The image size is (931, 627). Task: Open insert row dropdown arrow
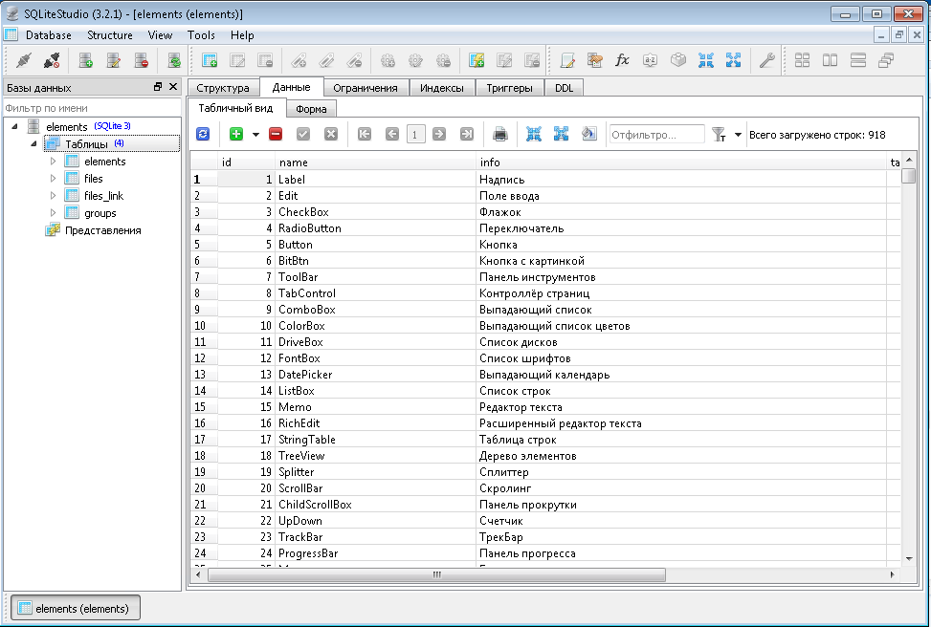pos(255,135)
